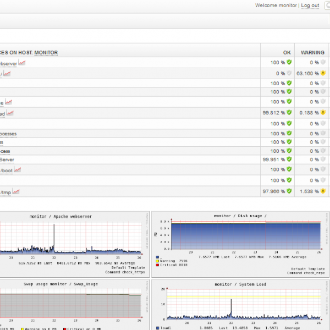Click the warning icon next to 1.538 %
Viewport: 330px width, 330px height.
pos(323,191)
